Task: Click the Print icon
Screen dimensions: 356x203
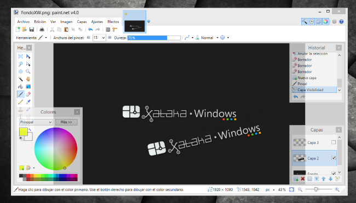Action: coord(42,29)
